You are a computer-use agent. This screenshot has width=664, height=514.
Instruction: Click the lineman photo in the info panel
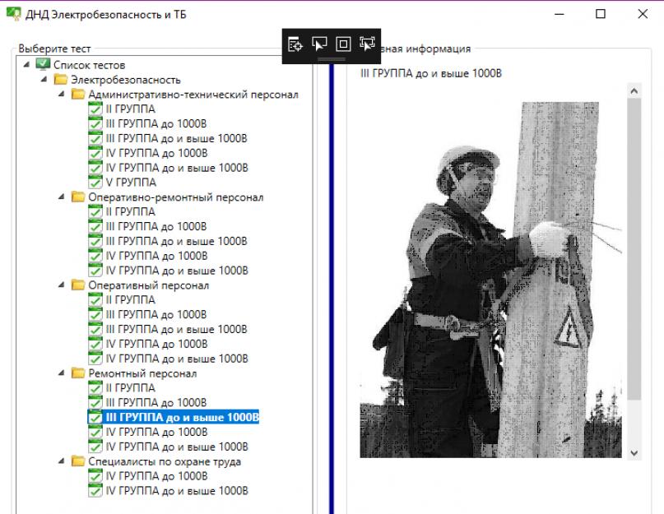(490, 280)
